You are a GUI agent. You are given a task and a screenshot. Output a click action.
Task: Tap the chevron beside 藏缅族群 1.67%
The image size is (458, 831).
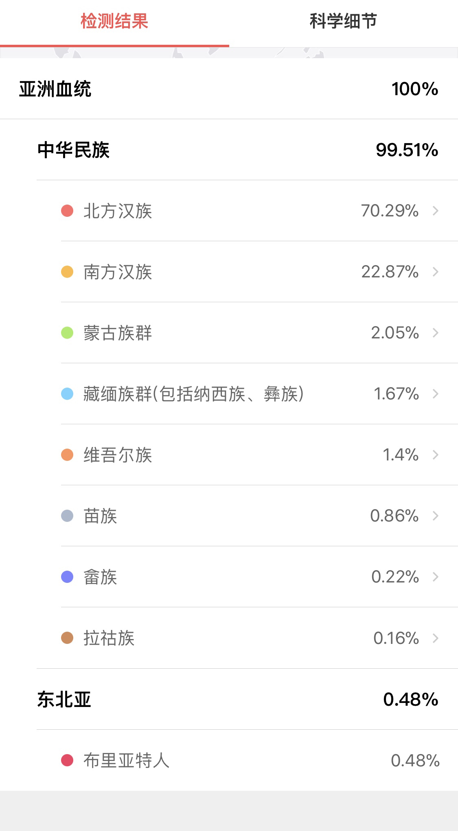[x=435, y=394]
